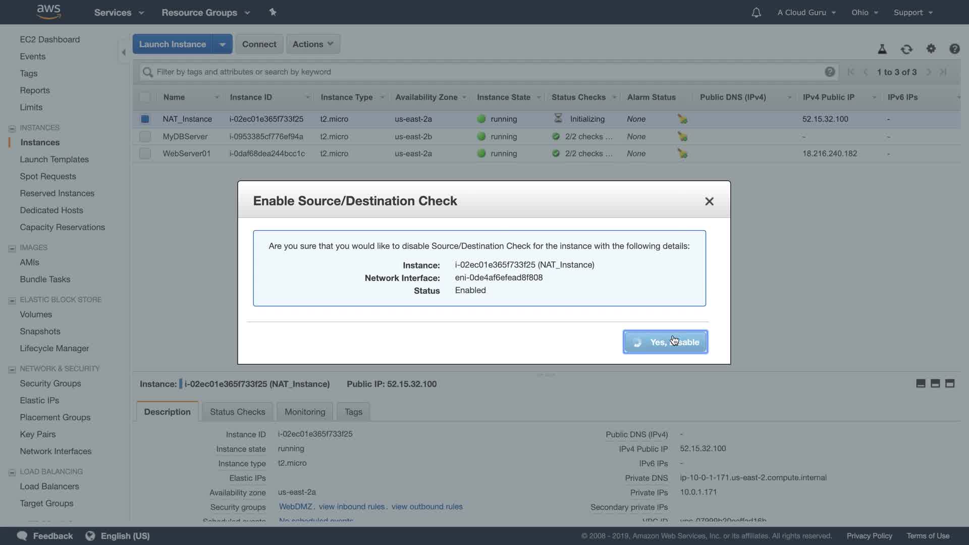Image resolution: width=969 pixels, height=545 pixels.
Task: Open the settings gear icon
Action: (x=931, y=48)
